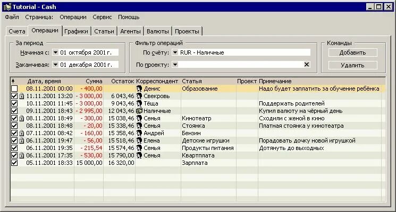
Task: Click the Свекровь correspondent person icon
Action: 139,96
